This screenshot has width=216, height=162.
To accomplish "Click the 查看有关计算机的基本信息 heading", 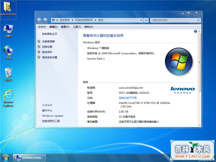I will point(103,36).
